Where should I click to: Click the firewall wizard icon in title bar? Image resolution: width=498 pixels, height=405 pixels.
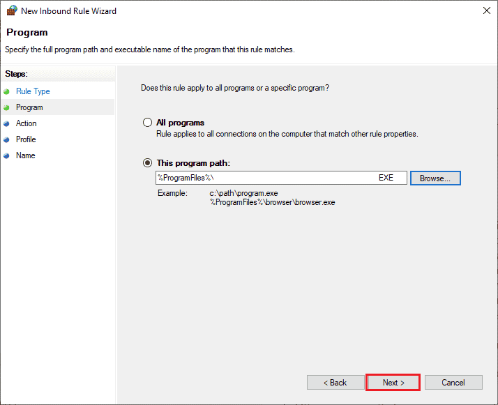[11, 10]
